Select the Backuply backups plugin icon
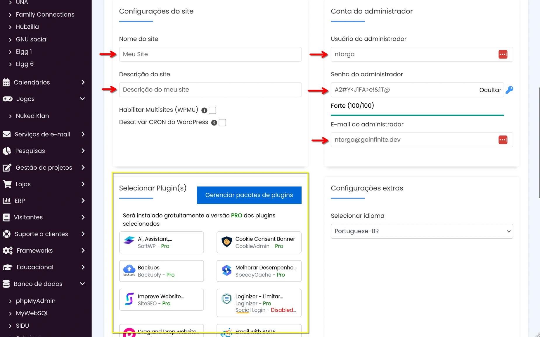Image resolution: width=540 pixels, height=337 pixels. pyautogui.click(x=129, y=271)
